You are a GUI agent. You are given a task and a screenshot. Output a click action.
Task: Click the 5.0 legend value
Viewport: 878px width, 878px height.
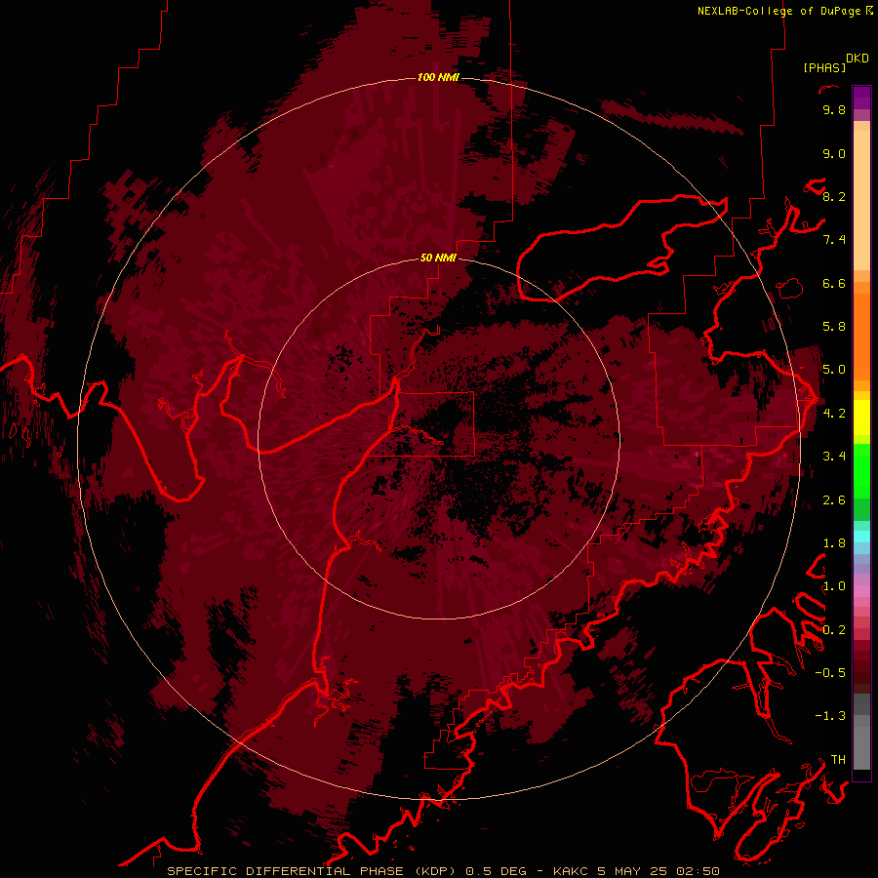coord(834,370)
